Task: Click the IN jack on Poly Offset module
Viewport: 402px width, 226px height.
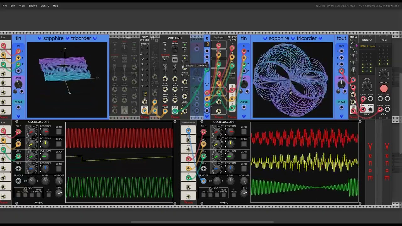Action: pos(144,102)
